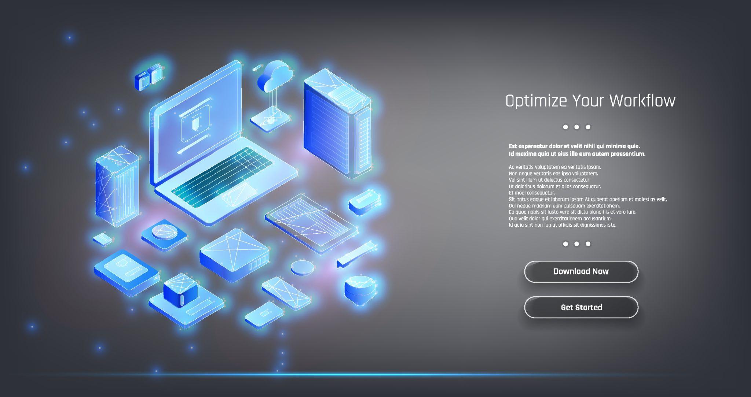Click the first dot below the paragraph

[x=565, y=244]
